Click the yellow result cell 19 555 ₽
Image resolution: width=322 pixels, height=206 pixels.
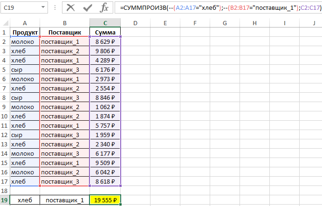point(105,200)
